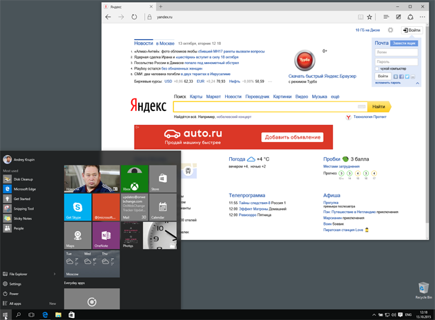The height and width of the screenshot is (320, 435).
Task: Click the Maps tile
Action: coord(77,235)
